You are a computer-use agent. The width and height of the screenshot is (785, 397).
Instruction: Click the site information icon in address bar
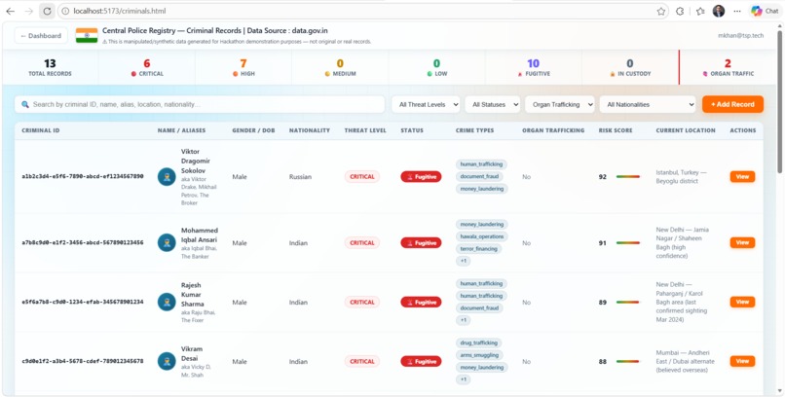point(65,11)
